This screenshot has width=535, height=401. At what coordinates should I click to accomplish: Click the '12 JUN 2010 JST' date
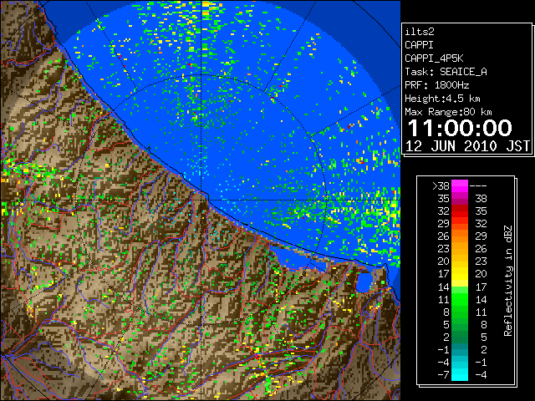(467, 146)
